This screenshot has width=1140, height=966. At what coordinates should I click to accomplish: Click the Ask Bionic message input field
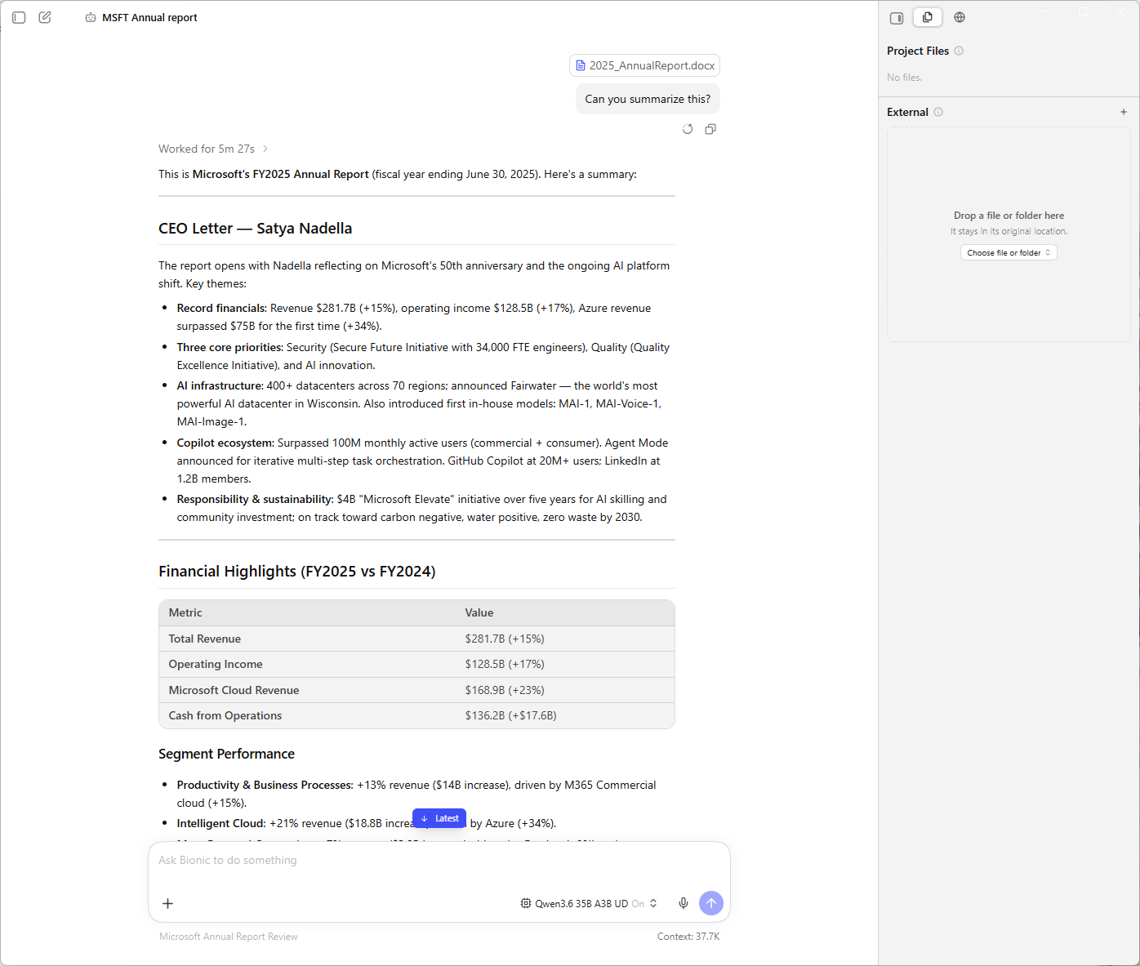[439, 860]
